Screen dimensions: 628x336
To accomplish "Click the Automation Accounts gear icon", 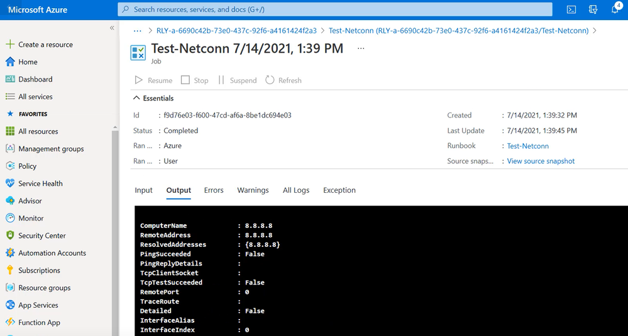I will click(10, 253).
